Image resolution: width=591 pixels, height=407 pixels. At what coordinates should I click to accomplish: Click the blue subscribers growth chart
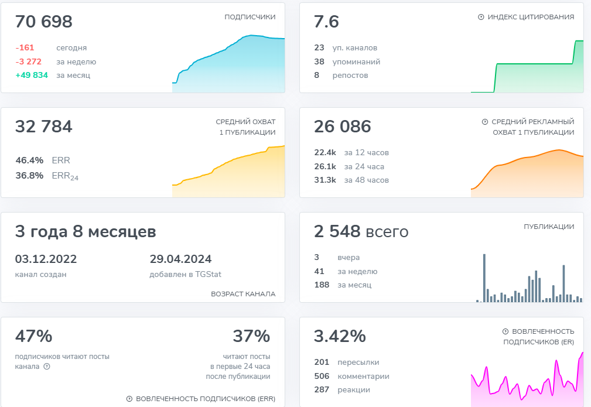click(x=228, y=64)
